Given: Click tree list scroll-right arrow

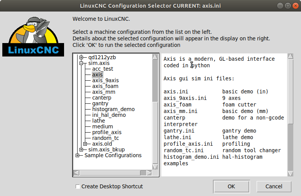Looking at the screenshot, I should tap(149, 173).
